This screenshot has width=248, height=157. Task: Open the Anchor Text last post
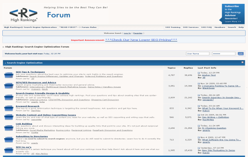[209, 75]
